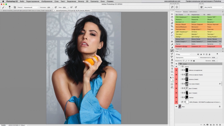Switch to «Каналы» tab
The width and height of the screenshot is (224, 126).
pyautogui.click(x=185, y=12)
